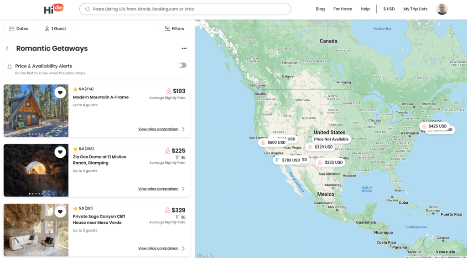Click the Modern Mountain A-Frame title
Screen dimensions: 467x258
point(101,97)
